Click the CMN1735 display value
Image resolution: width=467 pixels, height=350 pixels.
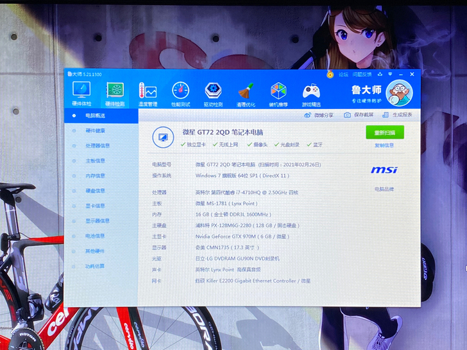(x=227, y=248)
